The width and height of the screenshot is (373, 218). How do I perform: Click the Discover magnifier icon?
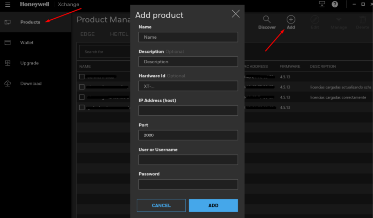click(267, 19)
